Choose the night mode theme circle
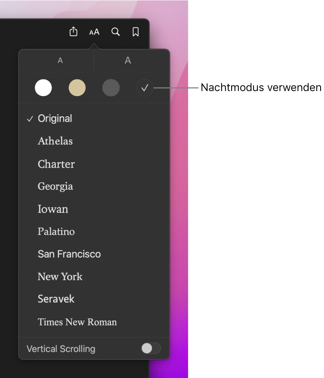 click(x=144, y=88)
